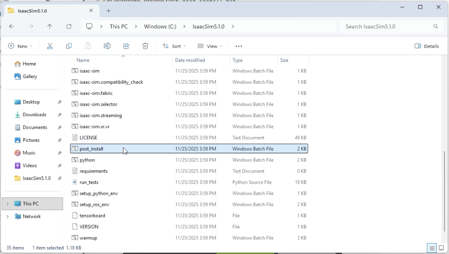Open the Sort dropdown
Screen dimensions: 449x254
pos(174,46)
